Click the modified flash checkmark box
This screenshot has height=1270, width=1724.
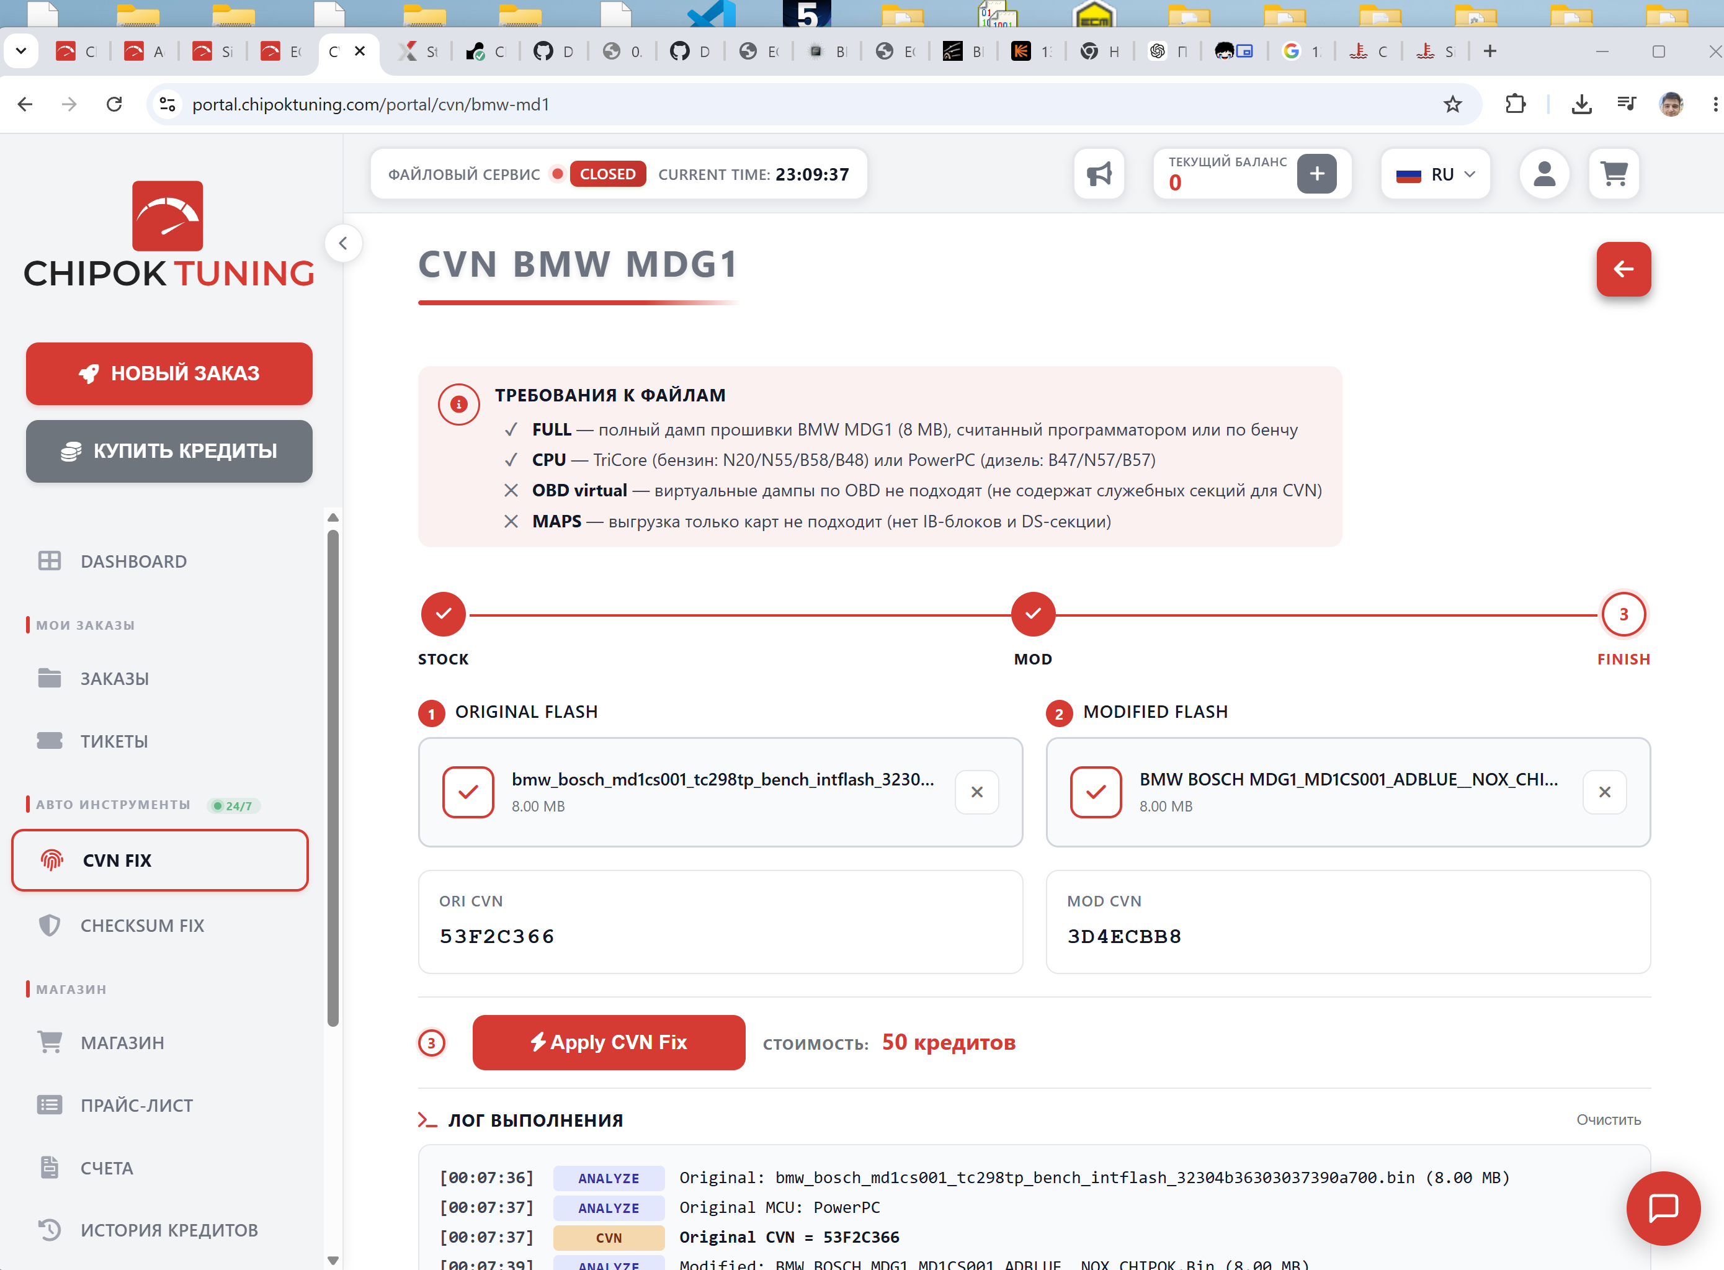pyautogui.click(x=1096, y=792)
